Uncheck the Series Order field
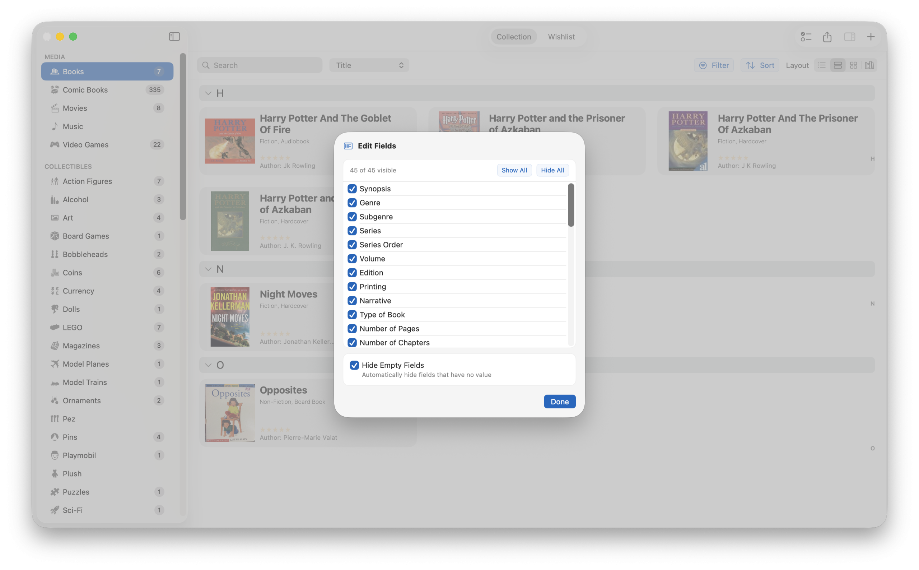This screenshot has height=570, width=919. pos(352,245)
